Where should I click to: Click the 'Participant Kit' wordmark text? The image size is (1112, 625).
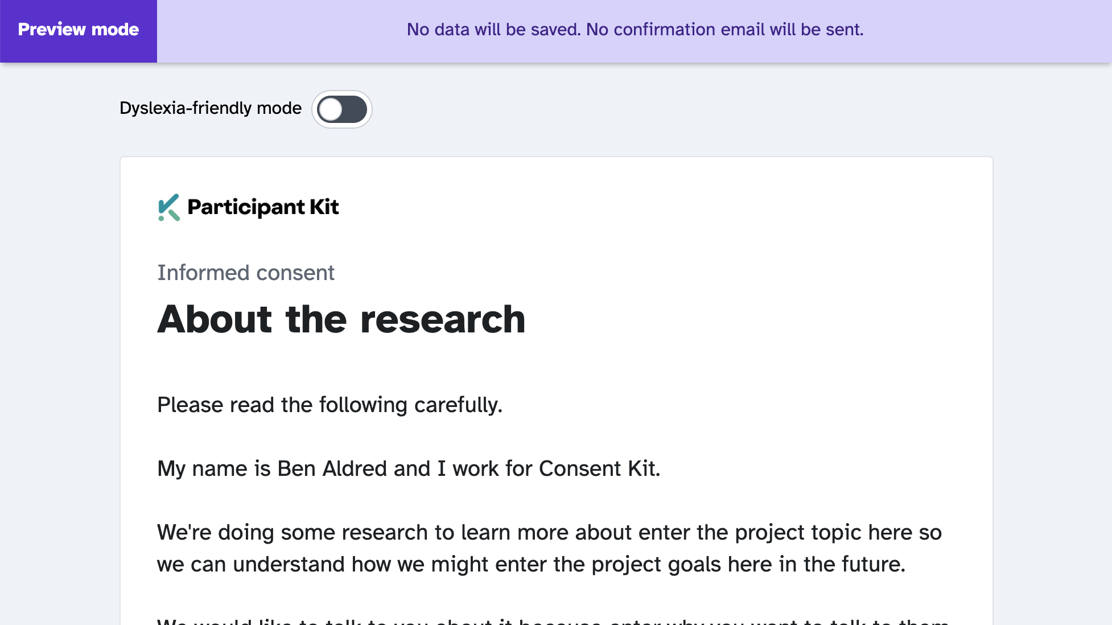click(263, 207)
